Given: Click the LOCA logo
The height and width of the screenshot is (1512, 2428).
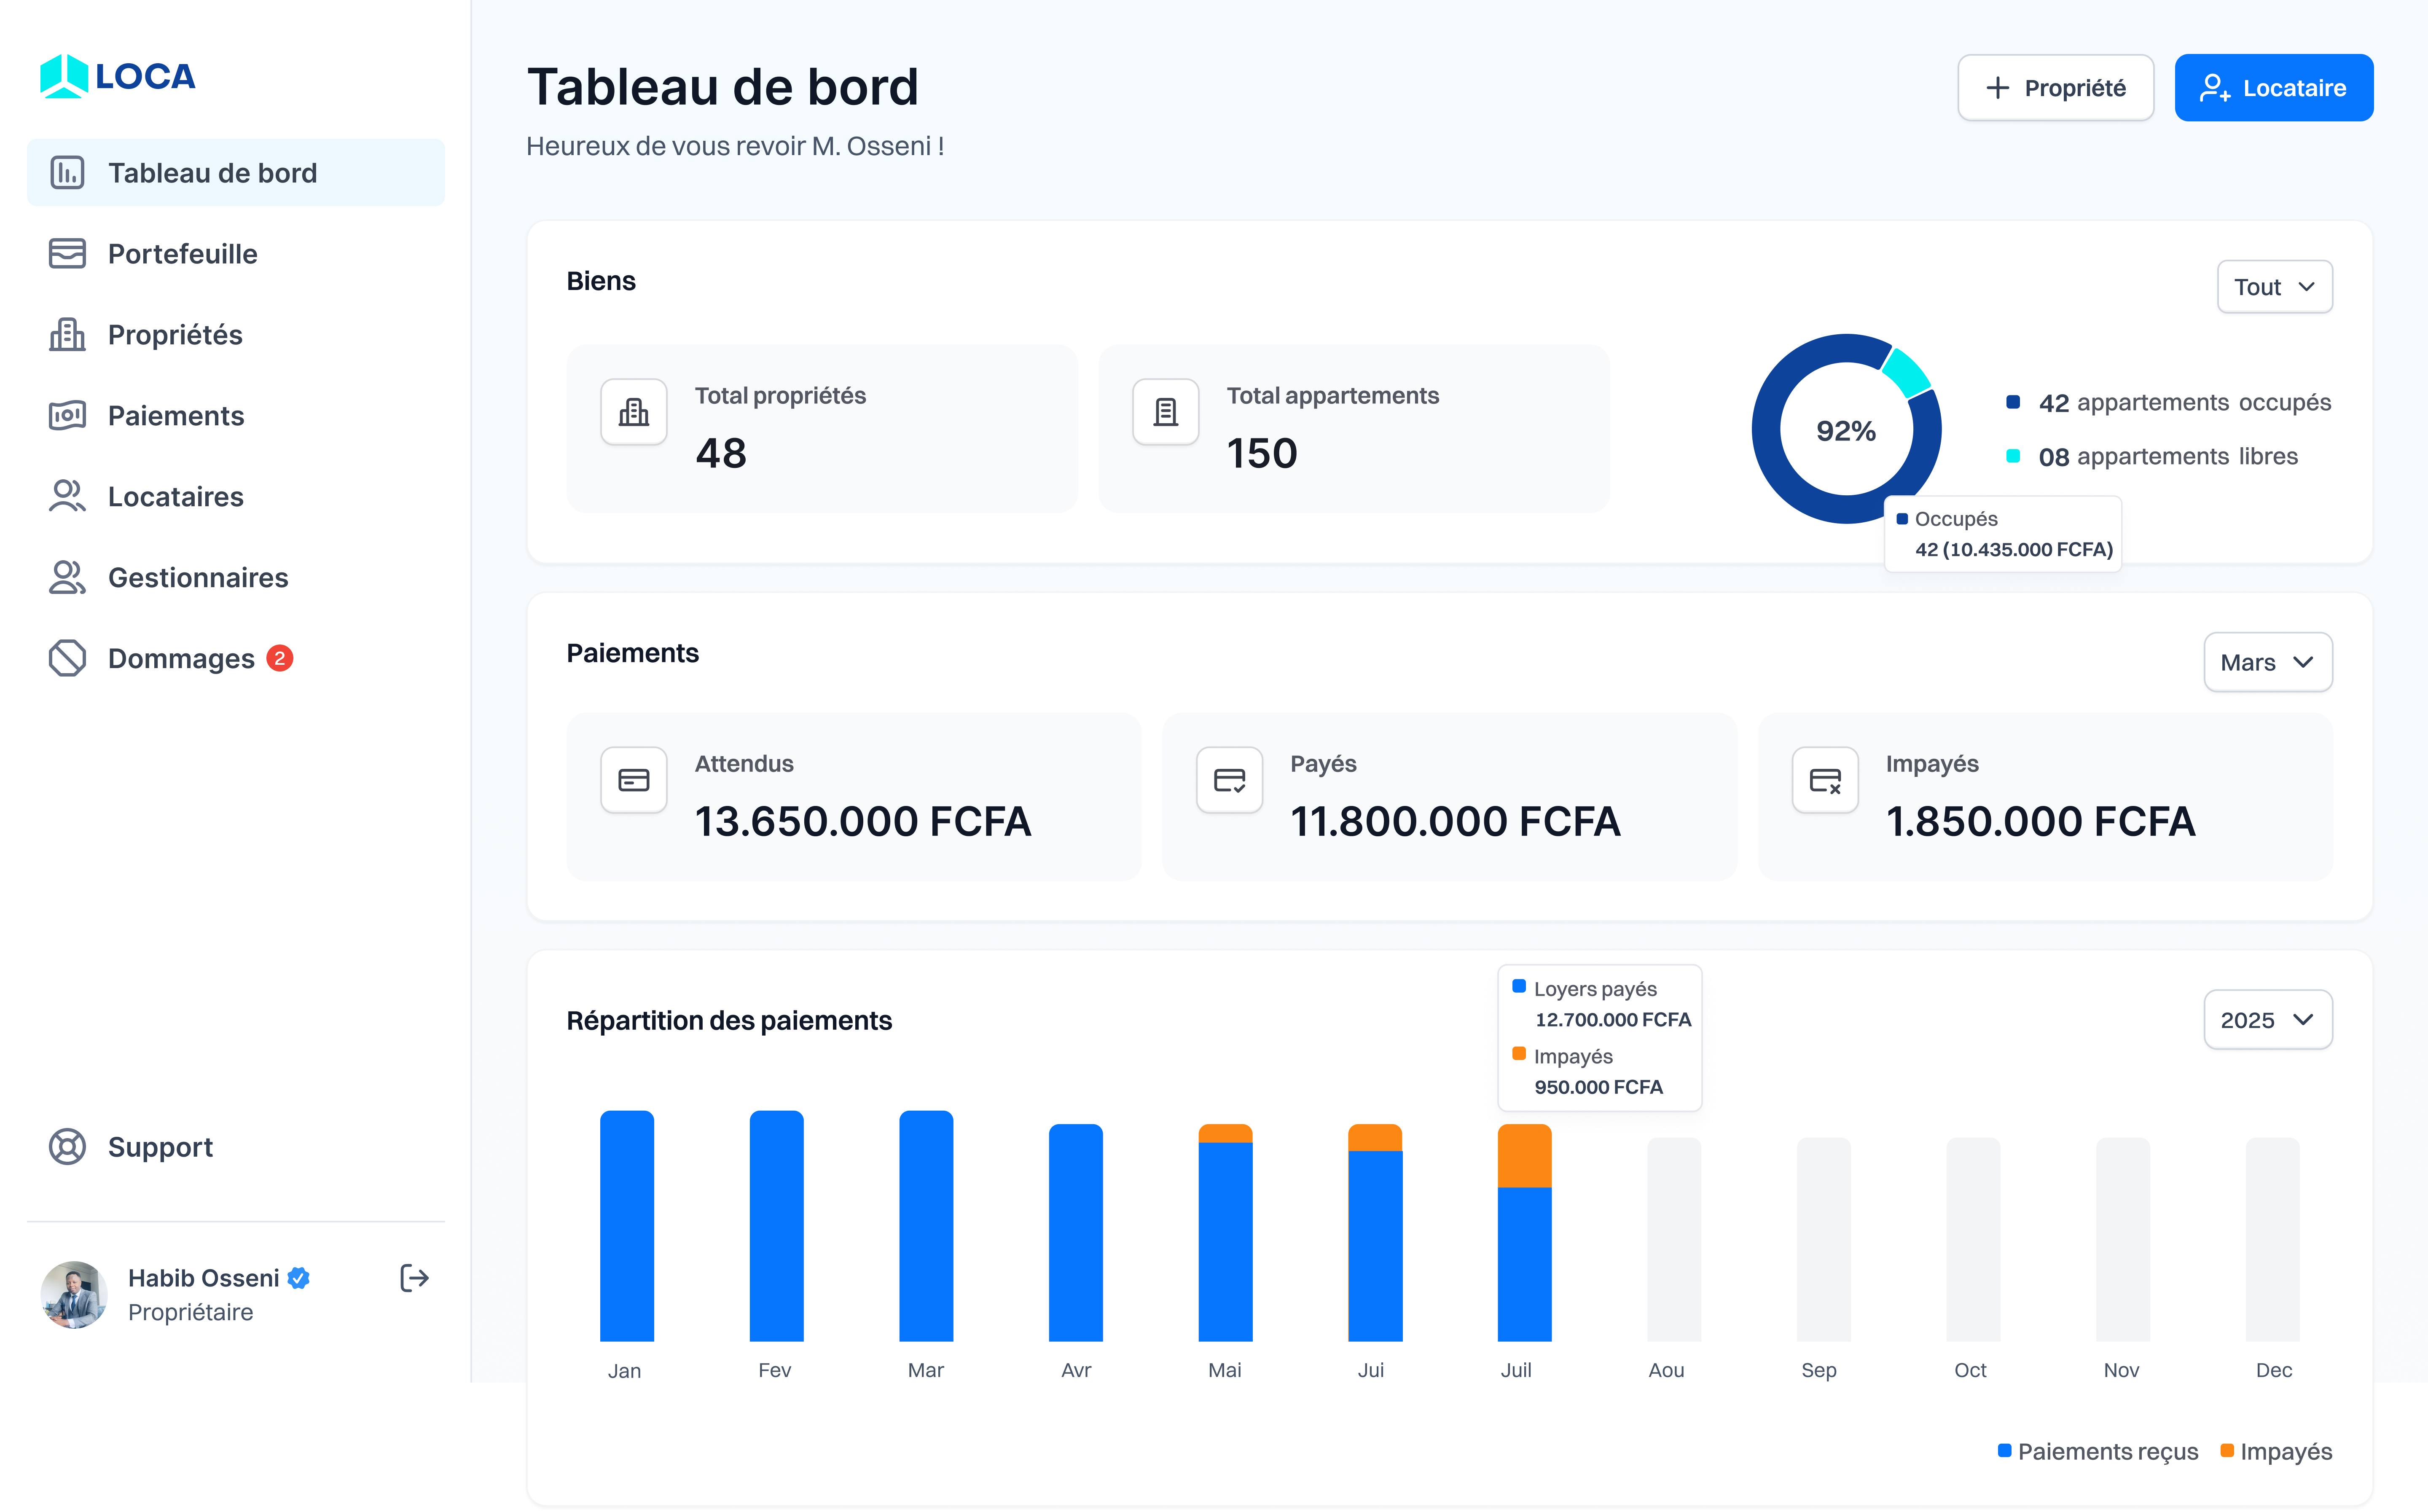Looking at the screenshot, I should pyautogui.click(x=117, y=76).
